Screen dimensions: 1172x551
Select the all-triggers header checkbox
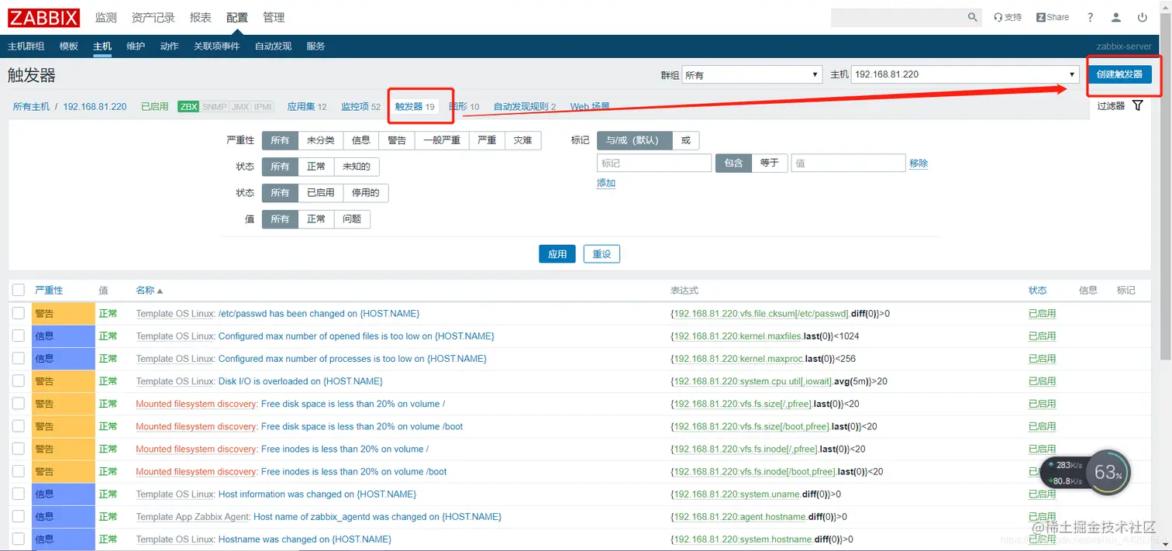pos(19,290)
